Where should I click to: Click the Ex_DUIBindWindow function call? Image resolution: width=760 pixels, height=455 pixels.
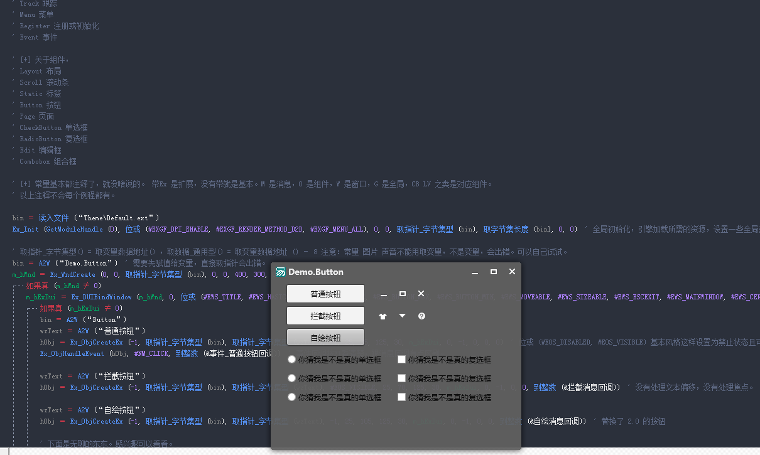[101, 297]
